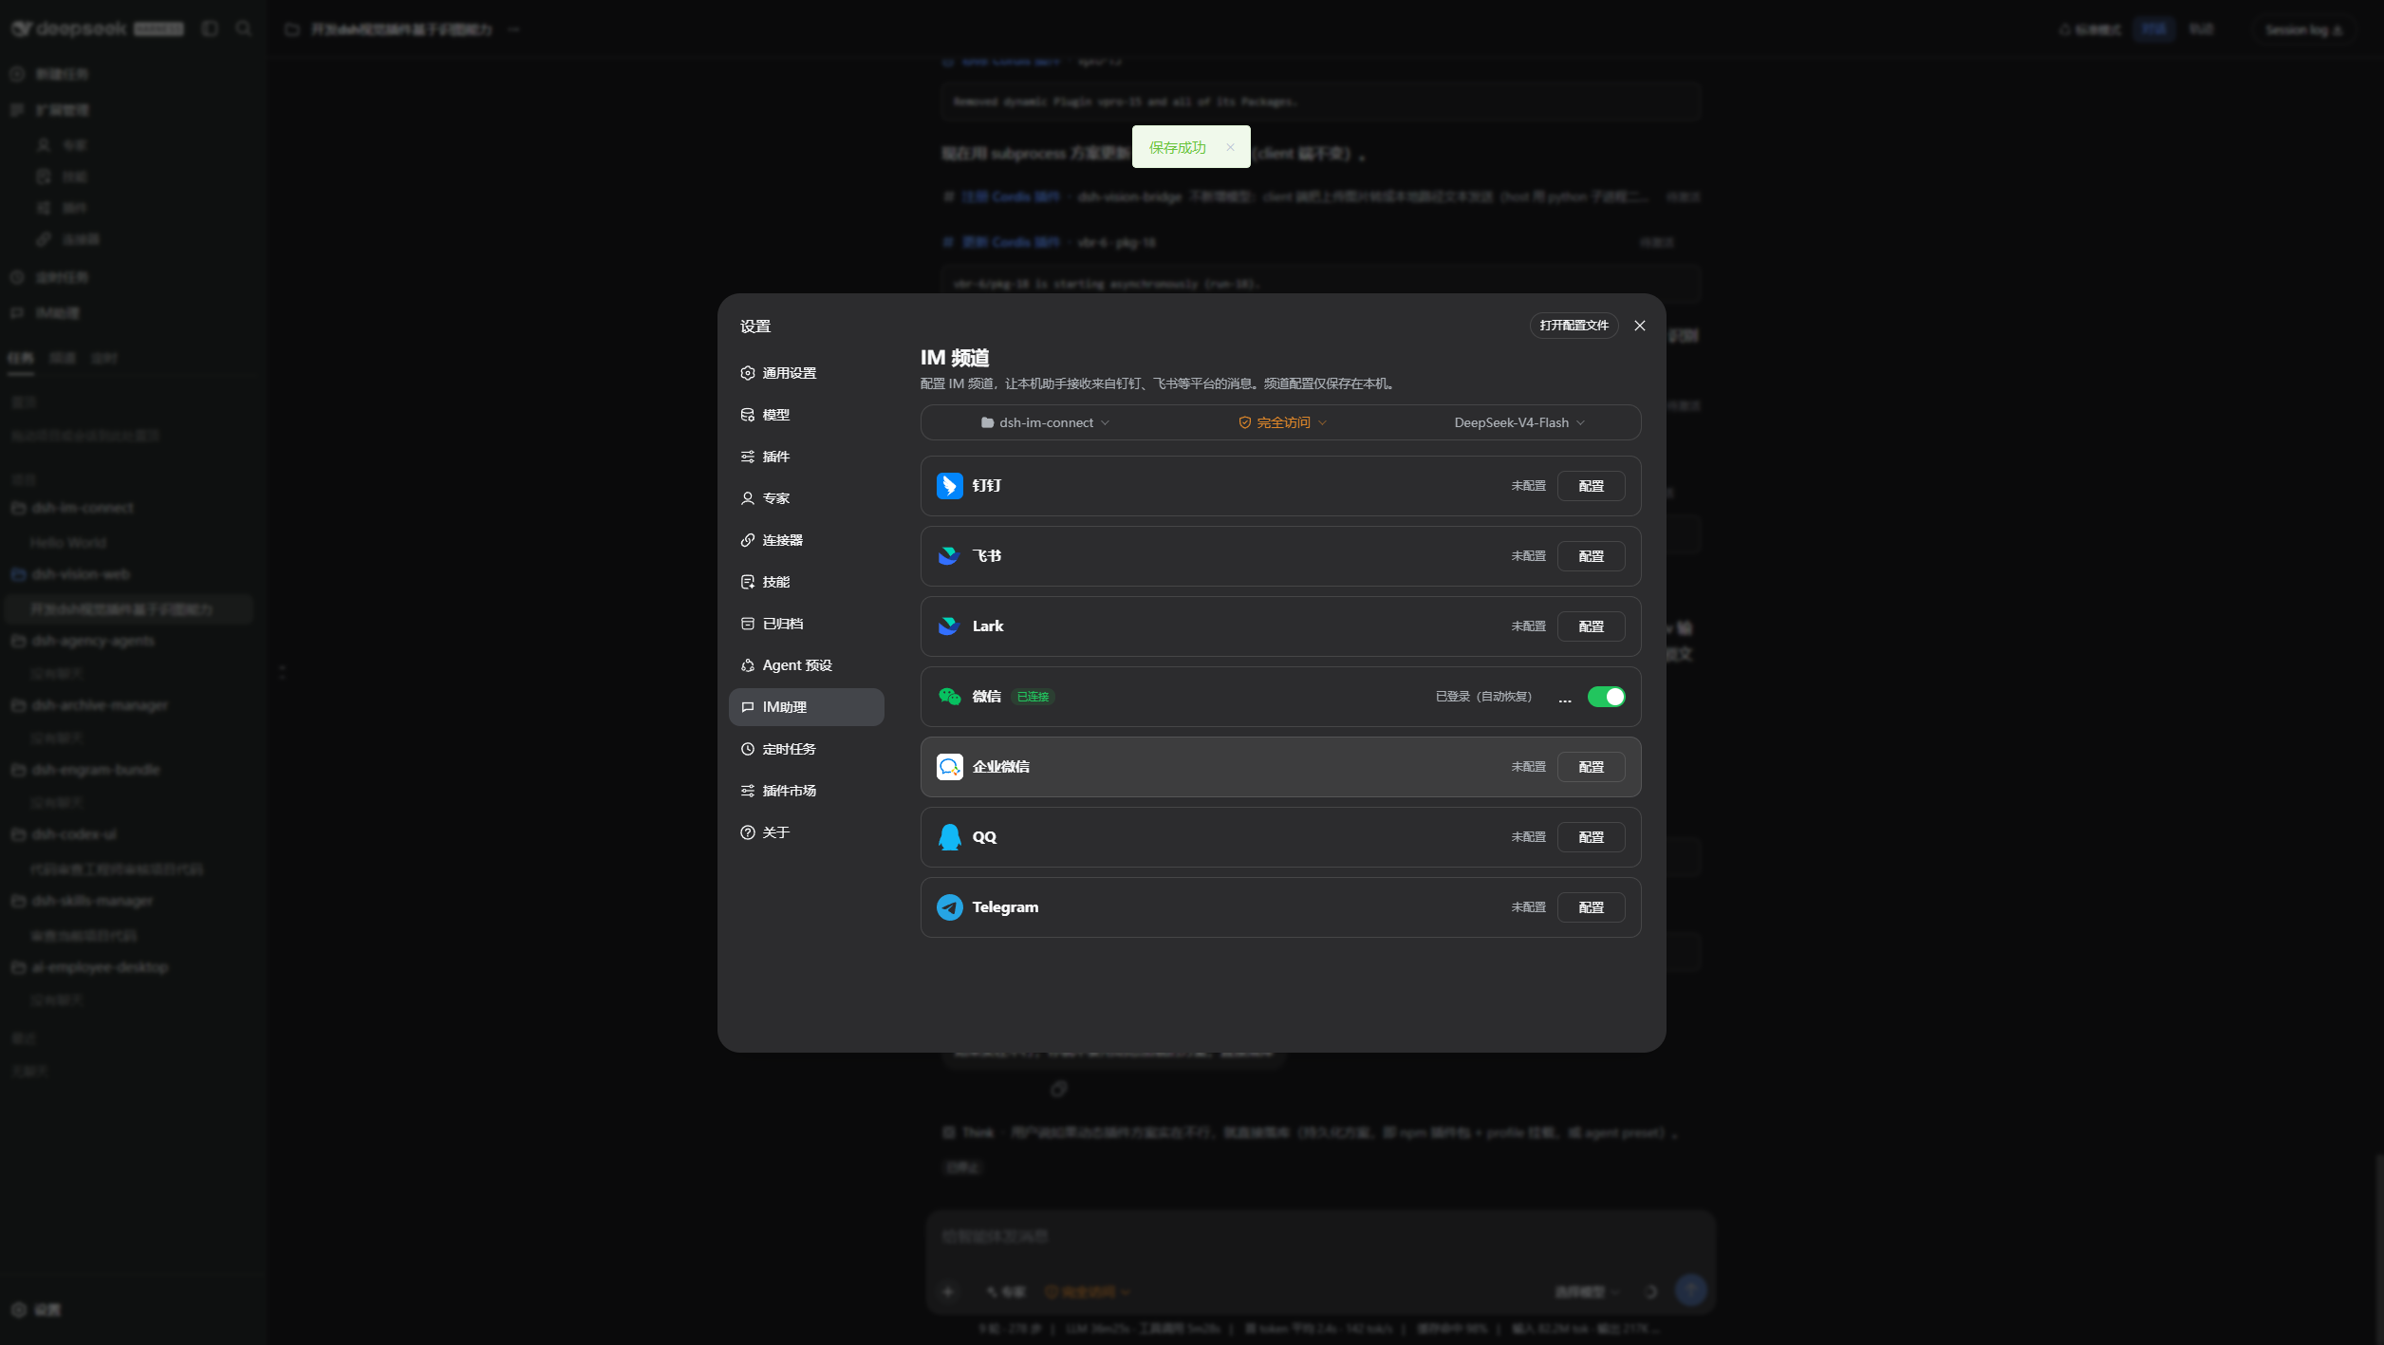Open the DeepSeek-V4-Flash model dropdown
The image size is (2384, 1345).
1518,422
